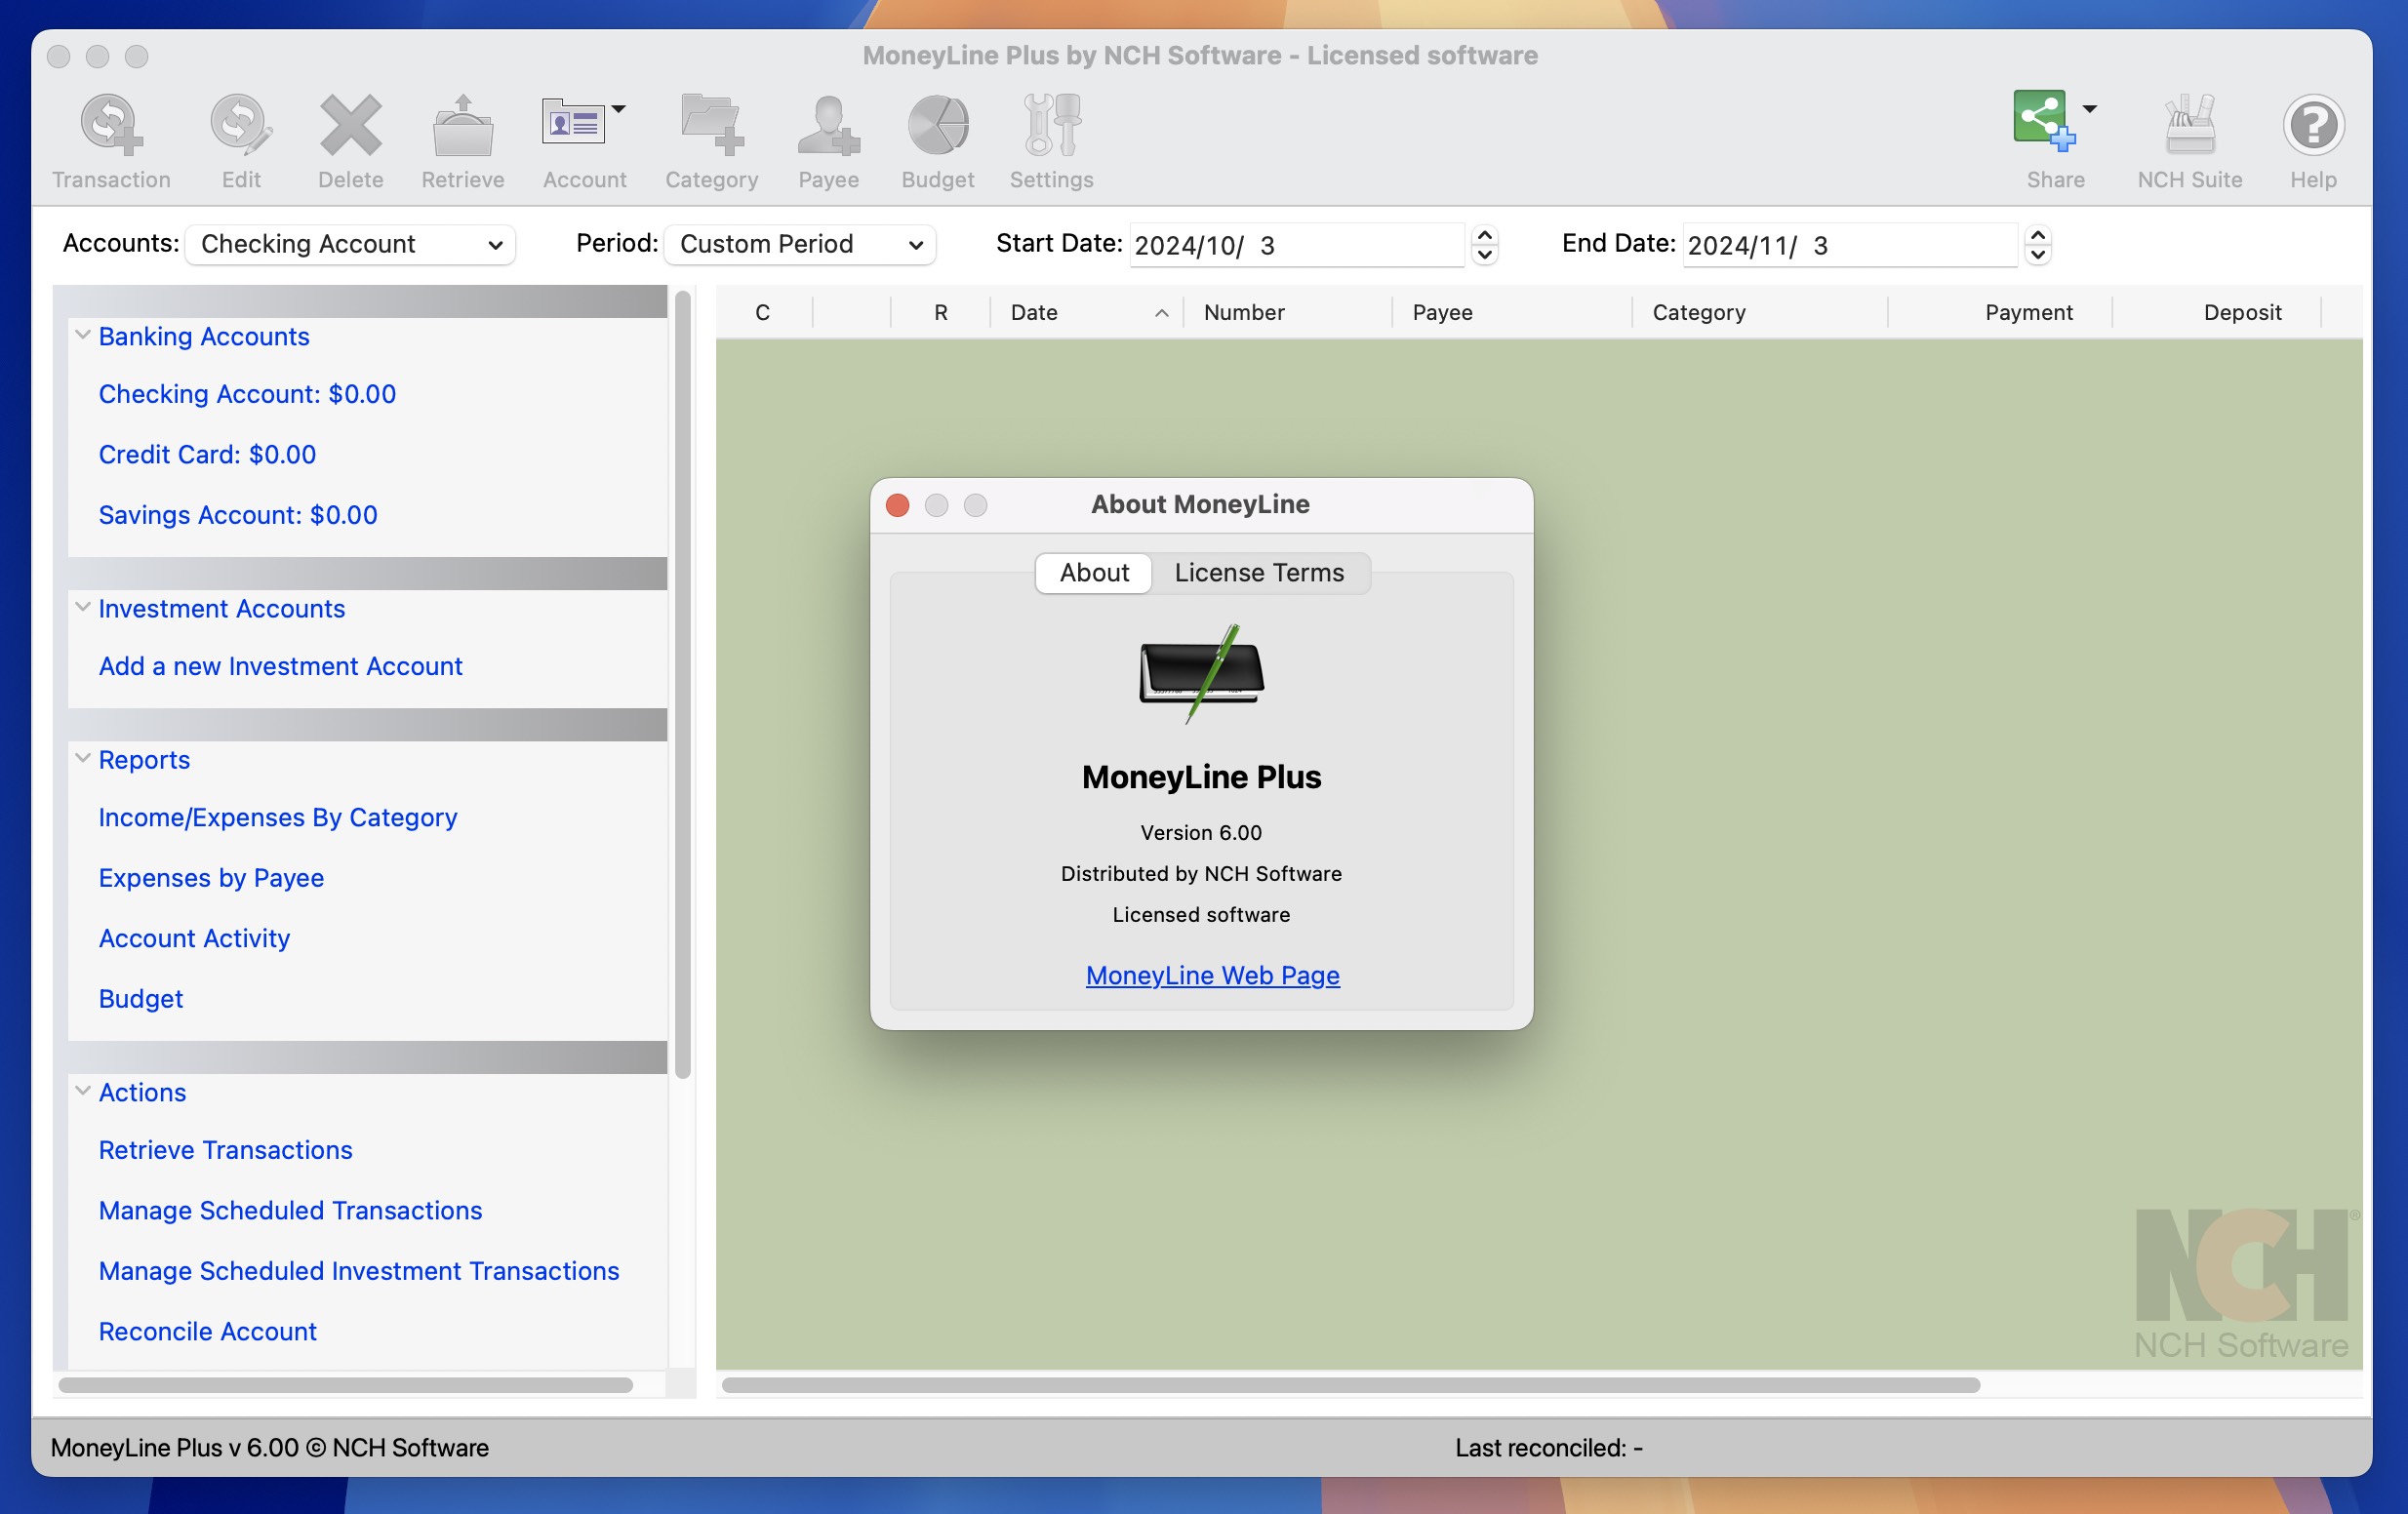Click the Payee column header
The image size is (2408, 1514).
[x=1512, y=312]
